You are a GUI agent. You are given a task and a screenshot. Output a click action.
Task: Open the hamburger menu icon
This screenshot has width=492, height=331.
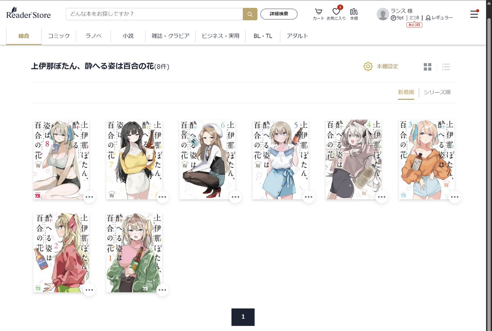(x=474, y=14)
